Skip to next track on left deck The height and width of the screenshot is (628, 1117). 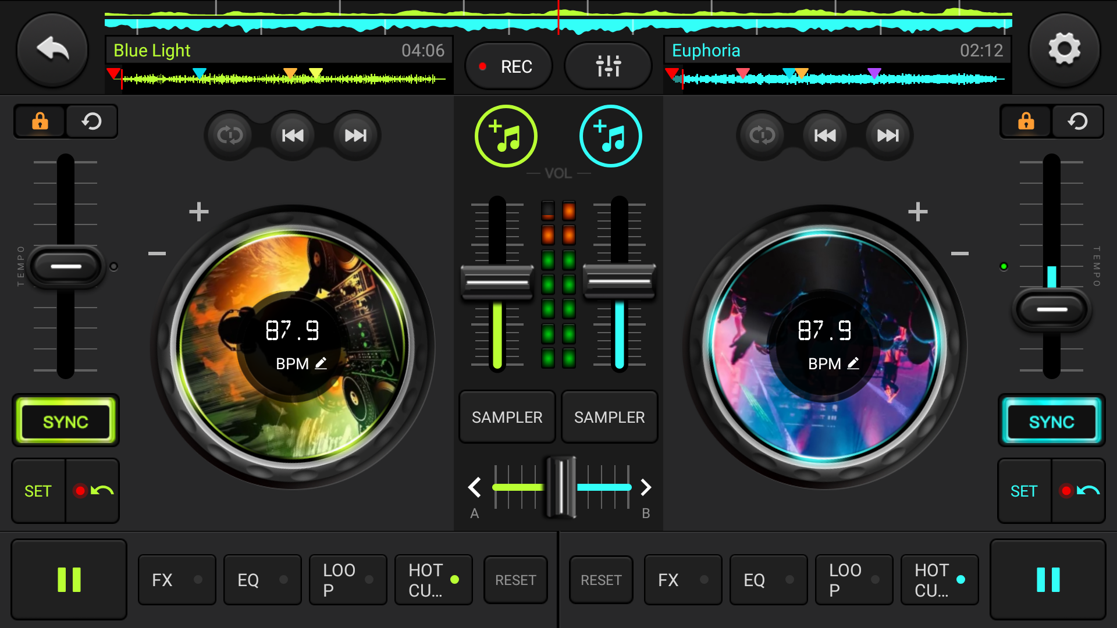coord(355,135)
